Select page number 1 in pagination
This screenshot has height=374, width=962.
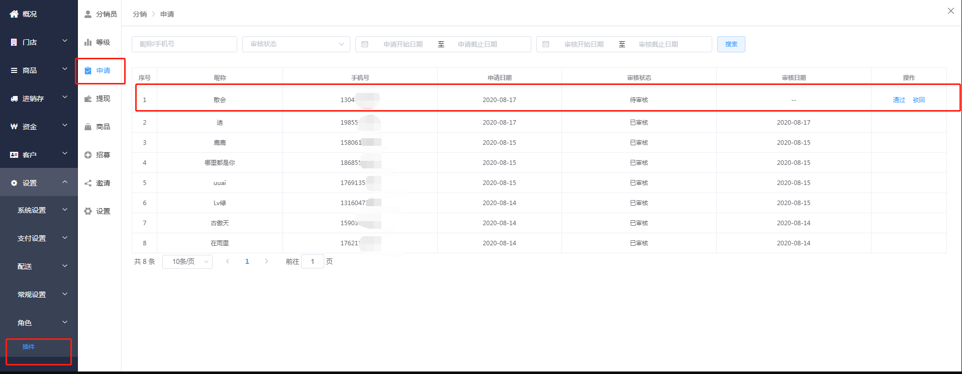(x=247, y=261)
